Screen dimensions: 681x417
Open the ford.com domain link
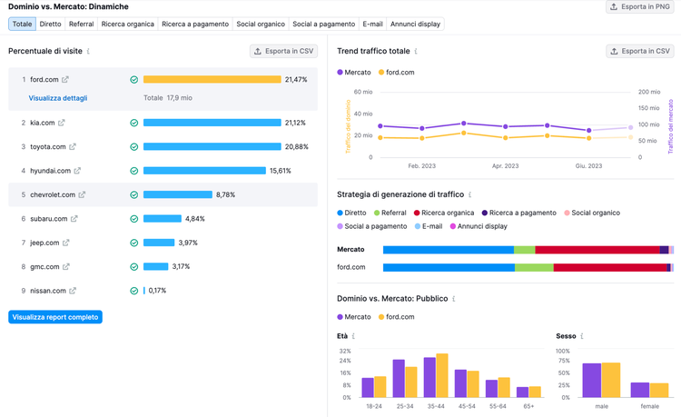pos(44,79)
